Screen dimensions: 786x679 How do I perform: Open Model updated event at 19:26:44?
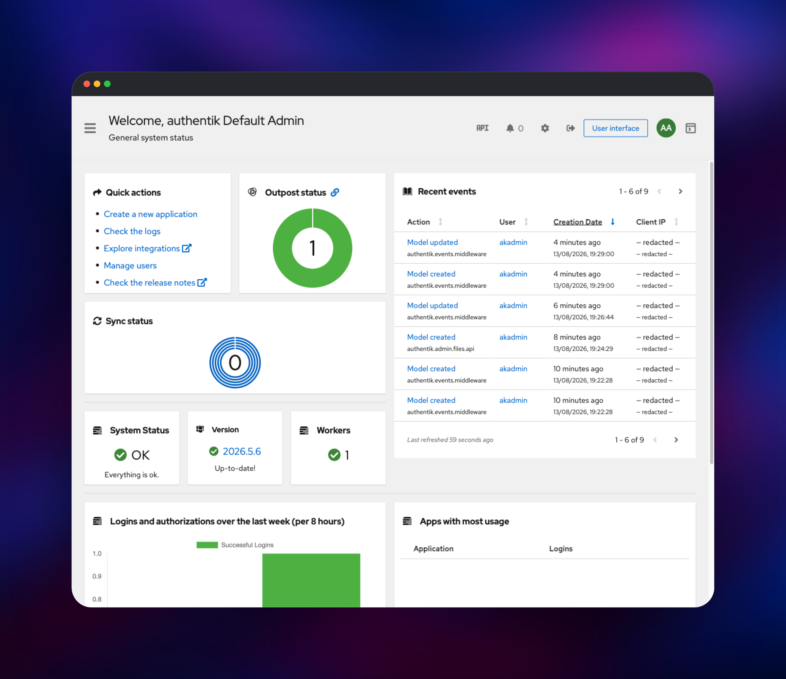tap(433, 305)
